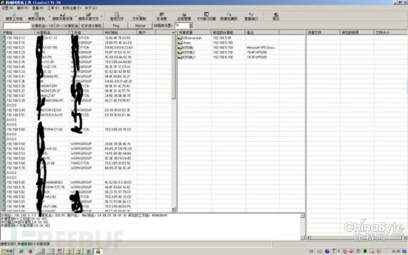The width and height of the screenshot is (408, 255).
Task: Launch the TCP port scan tool
Action: (206, 16)
